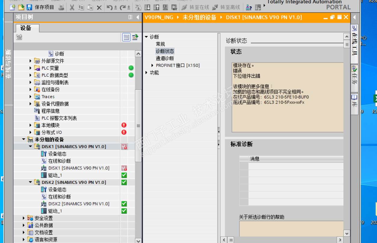Image resolution: width=377 pixels, height=243 pixels.
Task: Click the New project icon
Action: [13, 7]
